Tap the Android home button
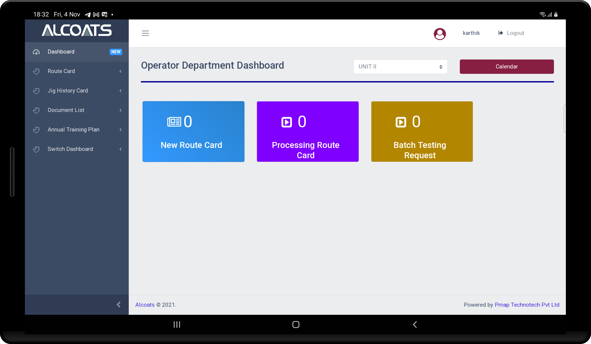The width and height of the screenshot is (591, 344). pos(296,325)
